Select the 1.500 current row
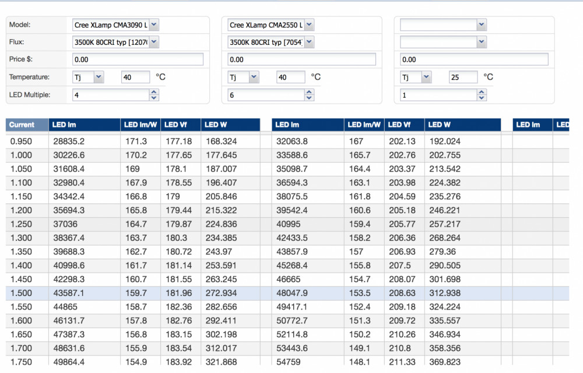This screenshot has width=583, height=373. [287, 293]
